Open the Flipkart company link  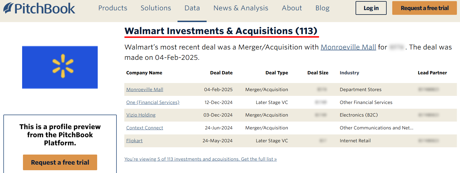(x=134, y=141)
